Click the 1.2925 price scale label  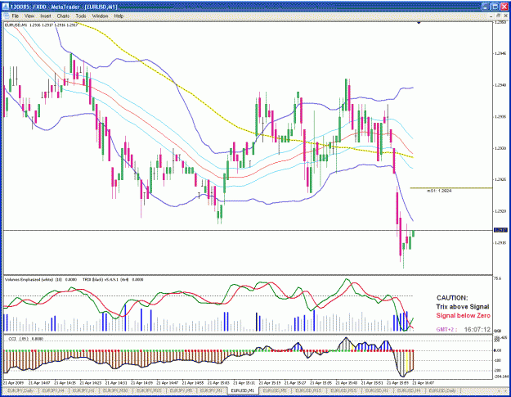point(500,179)
